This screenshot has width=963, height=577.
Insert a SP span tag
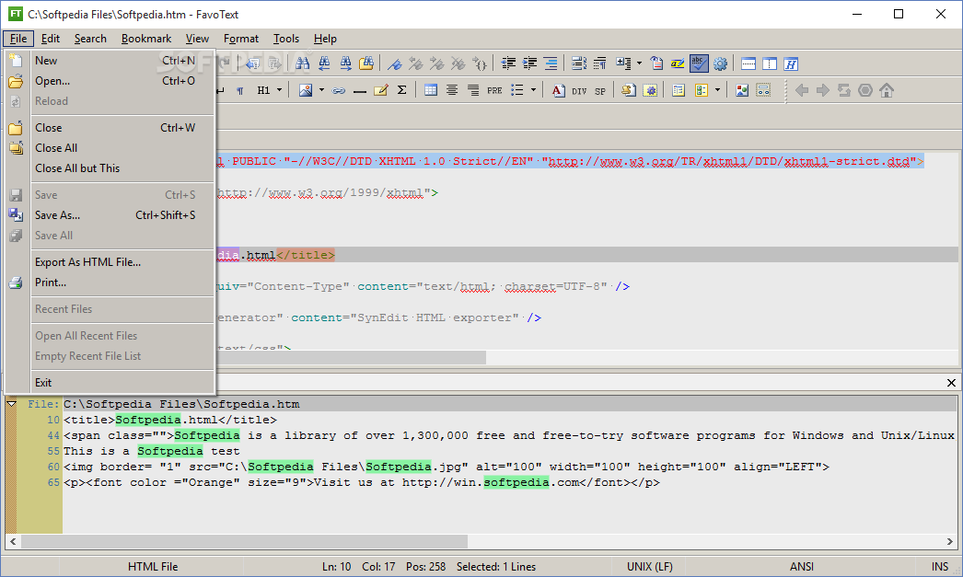pos(600,90)
